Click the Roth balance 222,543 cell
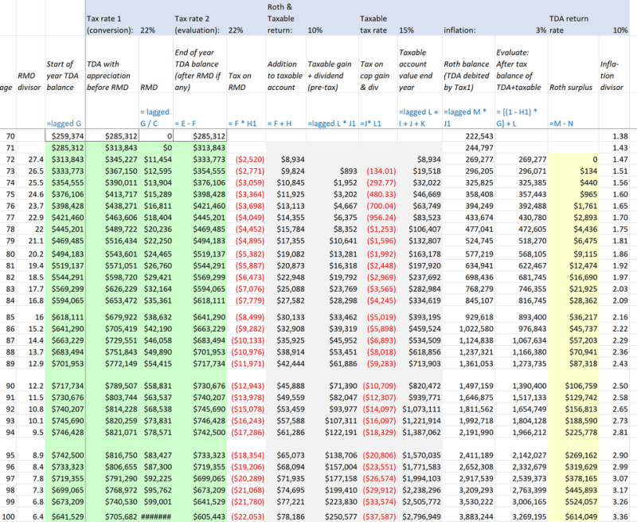Viewport: 637px width, 522px height. (x=468, y=136)
